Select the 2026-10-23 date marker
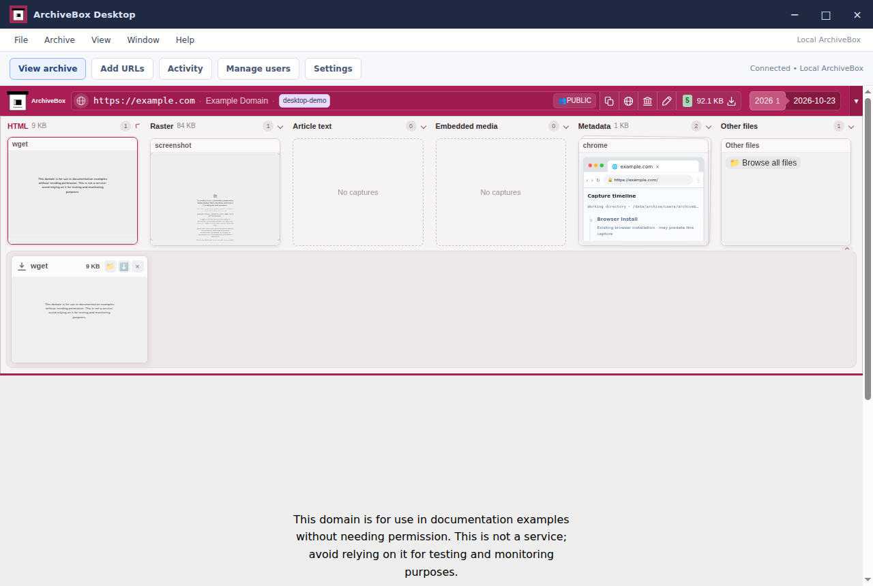Viewport: 873px width, 586px height. point(814,101)
